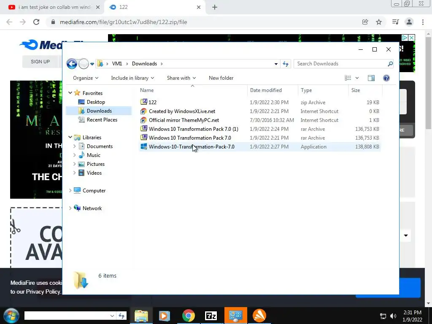Open Chrome media controls icon
Viewport: 432px width, 324px height.
(395, 22)
